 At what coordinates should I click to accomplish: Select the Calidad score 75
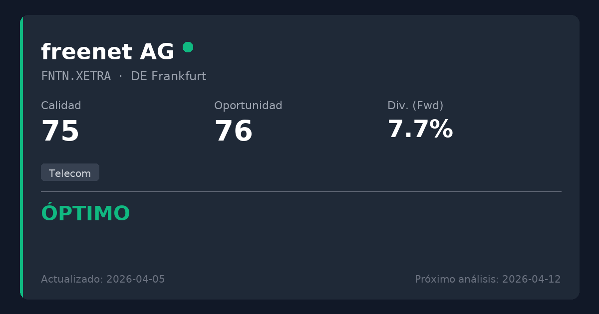click(60, 131)
